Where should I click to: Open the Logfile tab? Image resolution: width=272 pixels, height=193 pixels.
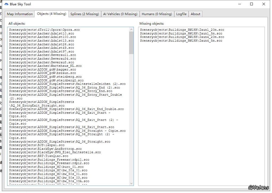point(181,14)
